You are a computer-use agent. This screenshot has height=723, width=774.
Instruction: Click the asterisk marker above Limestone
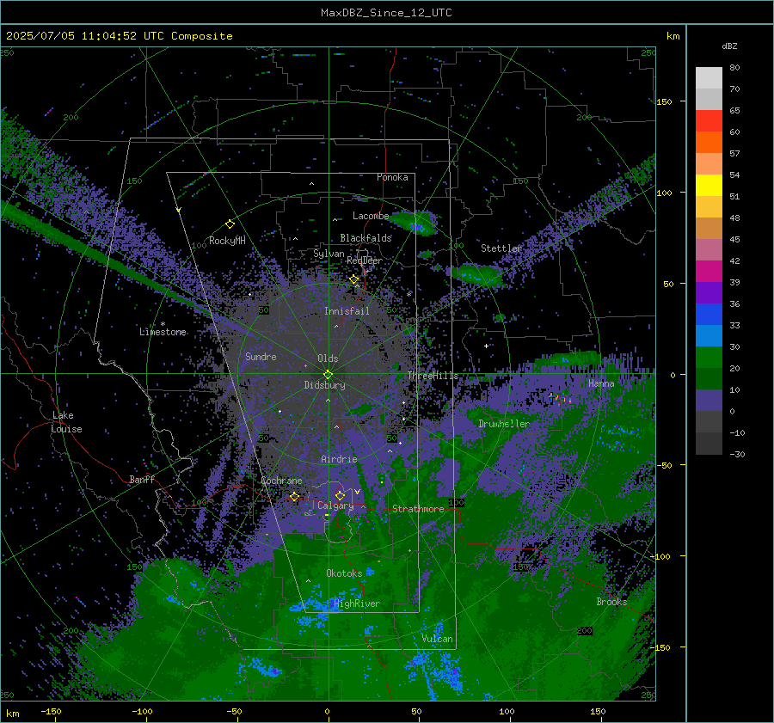(163, 324)
